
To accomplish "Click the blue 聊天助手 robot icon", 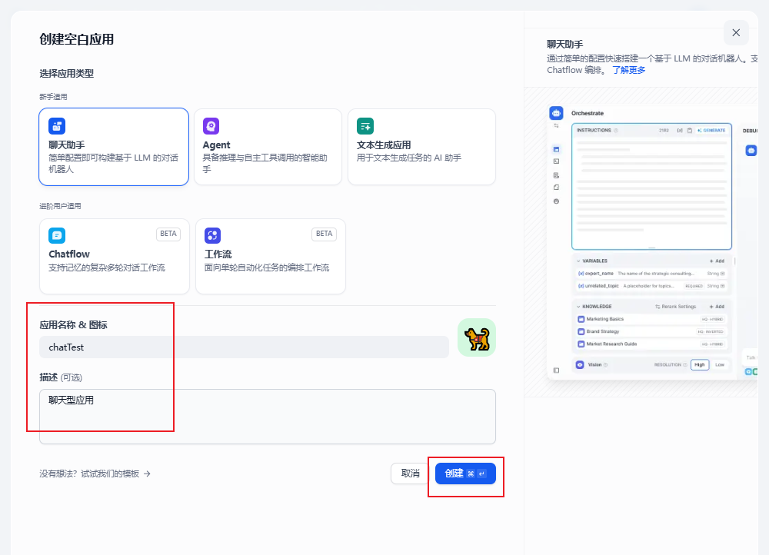I will [x=57, y=126].
